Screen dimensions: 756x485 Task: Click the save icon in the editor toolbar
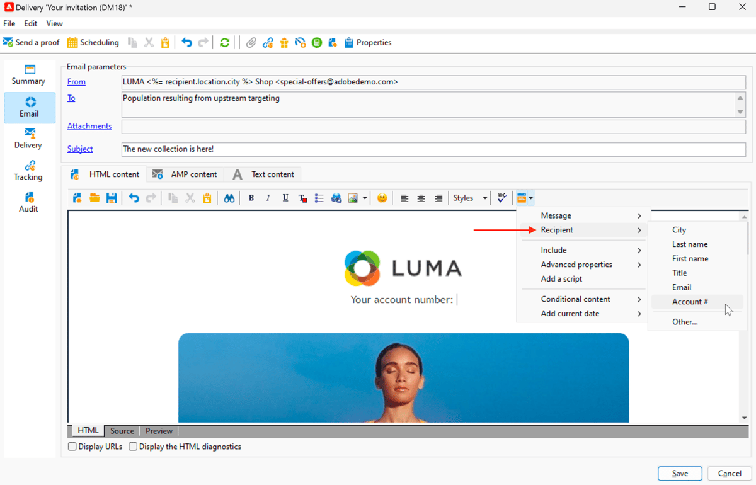(x=112, y=198)
